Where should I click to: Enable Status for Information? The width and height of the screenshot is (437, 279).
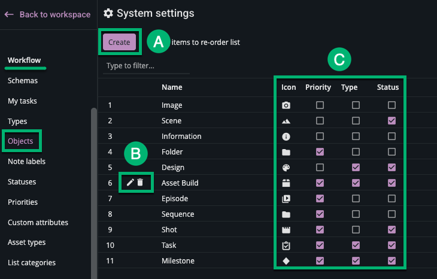(392, 137)
